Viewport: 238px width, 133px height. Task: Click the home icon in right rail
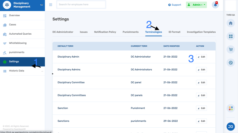[231, 23]
